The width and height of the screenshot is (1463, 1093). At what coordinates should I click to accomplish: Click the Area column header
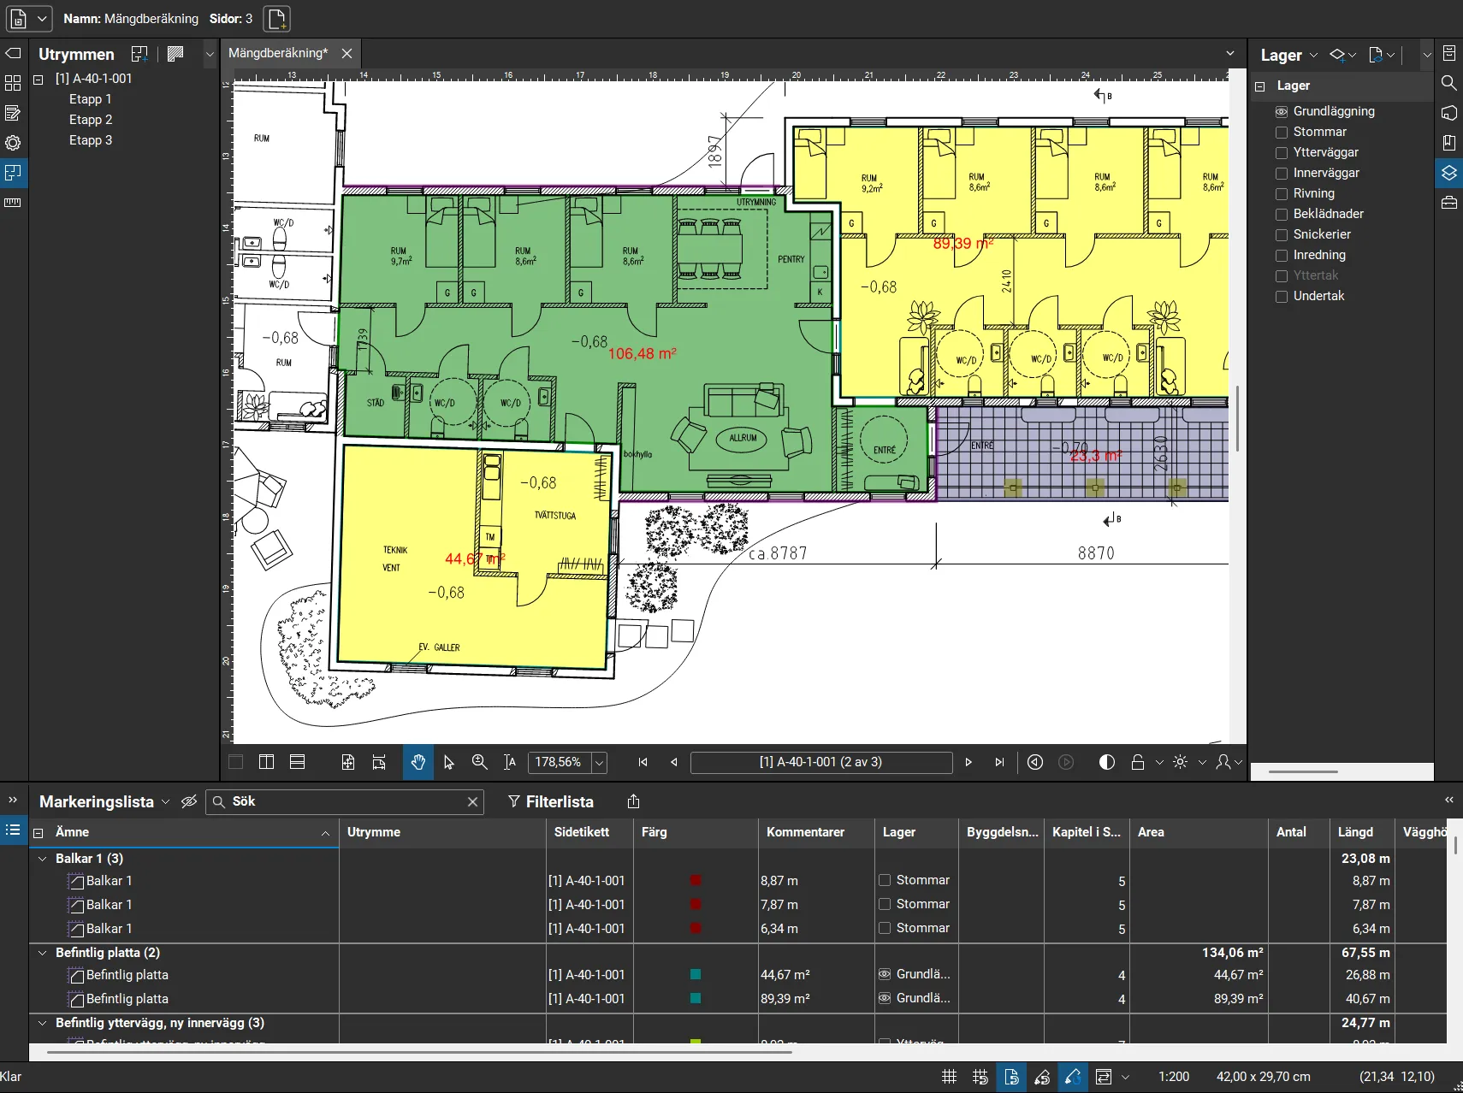point(1198,832)
